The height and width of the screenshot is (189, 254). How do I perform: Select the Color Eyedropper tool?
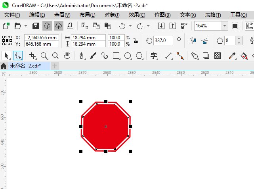pyautogui.click(x=232, y=56)
